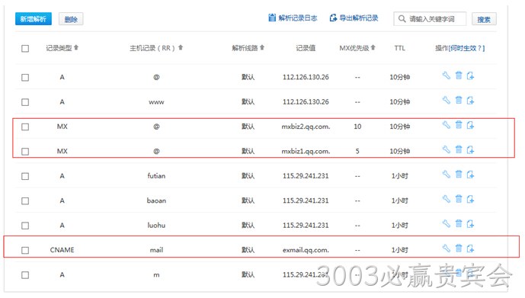Viewport: 525px width, 298px height.
Task: Edit the luohu A record with wrench icon
Action: tap(447, 223)
